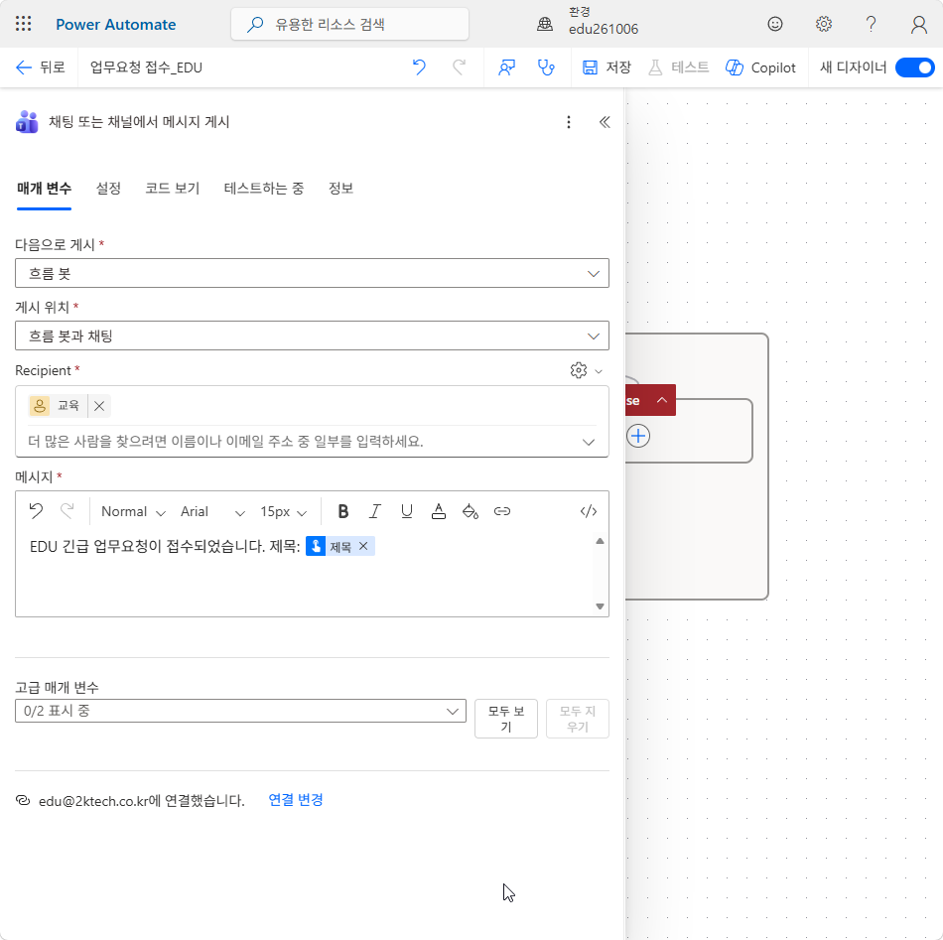Open the settings gear in header

pos(823,24)
